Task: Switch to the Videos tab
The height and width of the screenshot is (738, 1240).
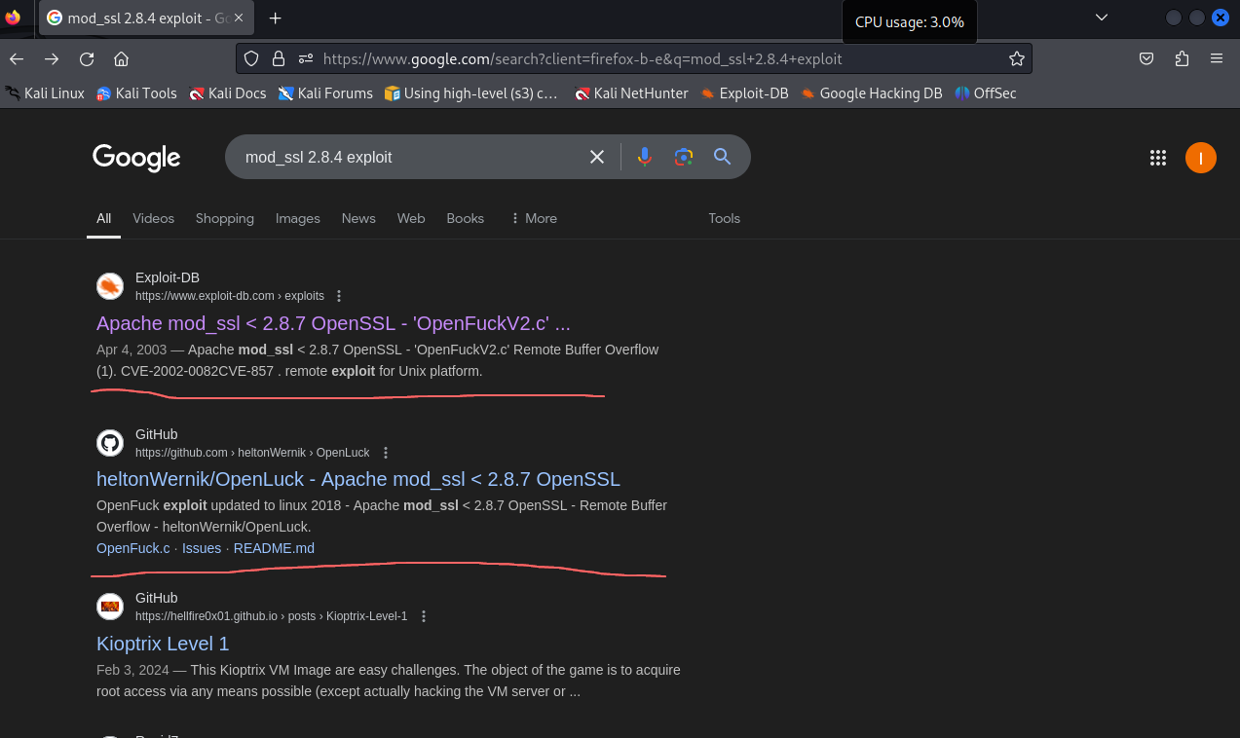Action: coord(153,218)
